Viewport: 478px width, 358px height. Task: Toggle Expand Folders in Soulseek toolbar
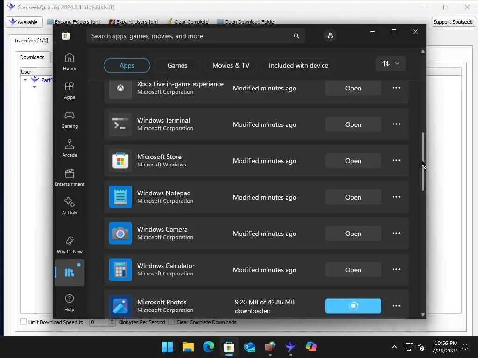coord(73,22)
